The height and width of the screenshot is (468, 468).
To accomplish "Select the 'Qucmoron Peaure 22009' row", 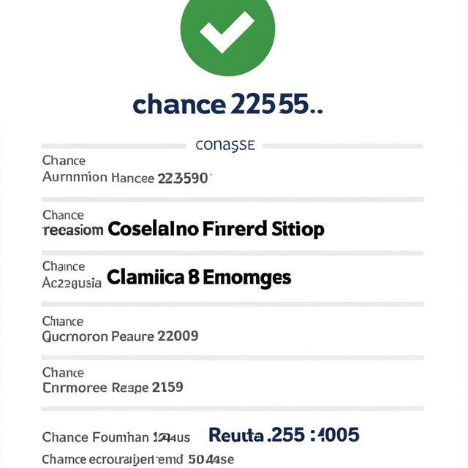I will click(x=120, y=336).
